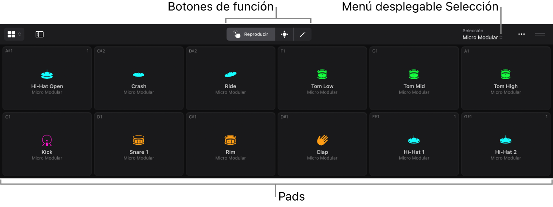Tap the Ride cymbal icon

(230, 75)
